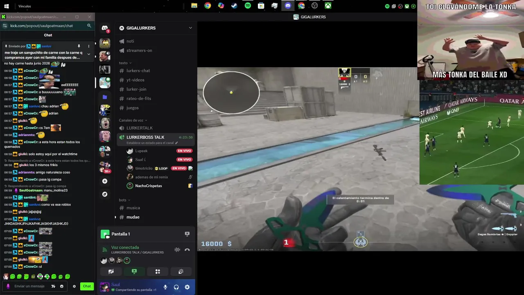Click the soccer match stream overlay

pos(472,132)
